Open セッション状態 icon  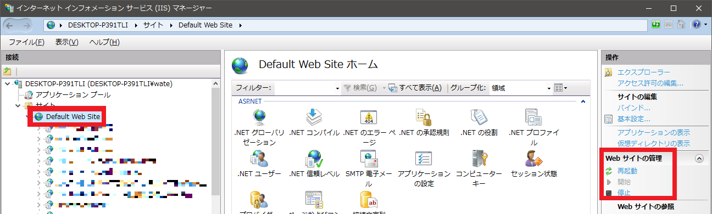pos(534,158)
